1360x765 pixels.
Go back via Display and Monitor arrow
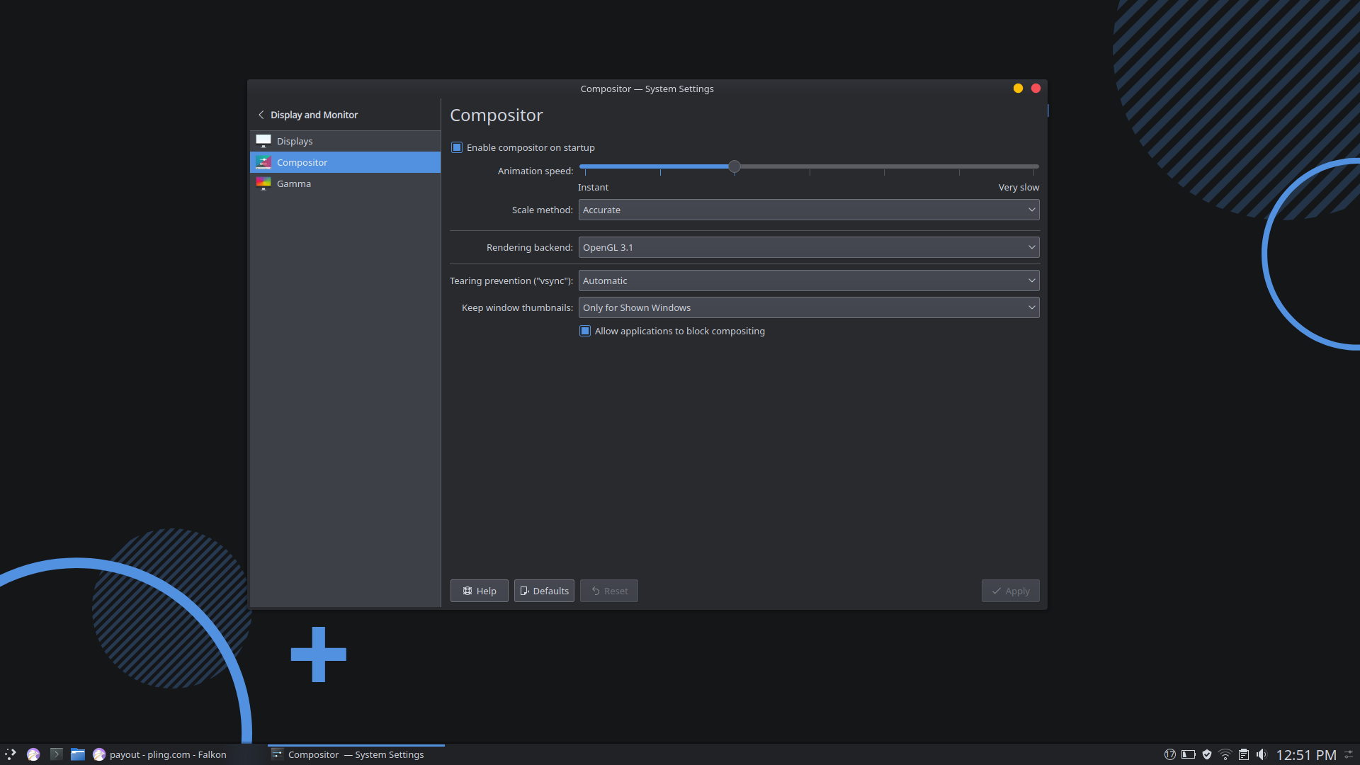click(x=261, y=115)
